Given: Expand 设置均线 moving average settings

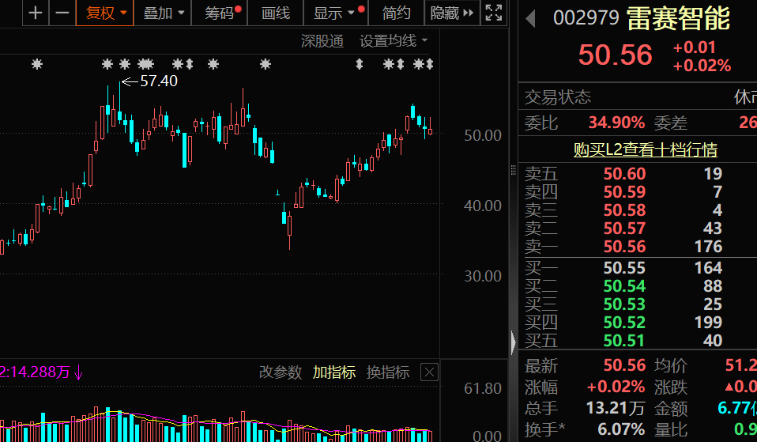Looking at the screenshot, I should tap(394, 41).
